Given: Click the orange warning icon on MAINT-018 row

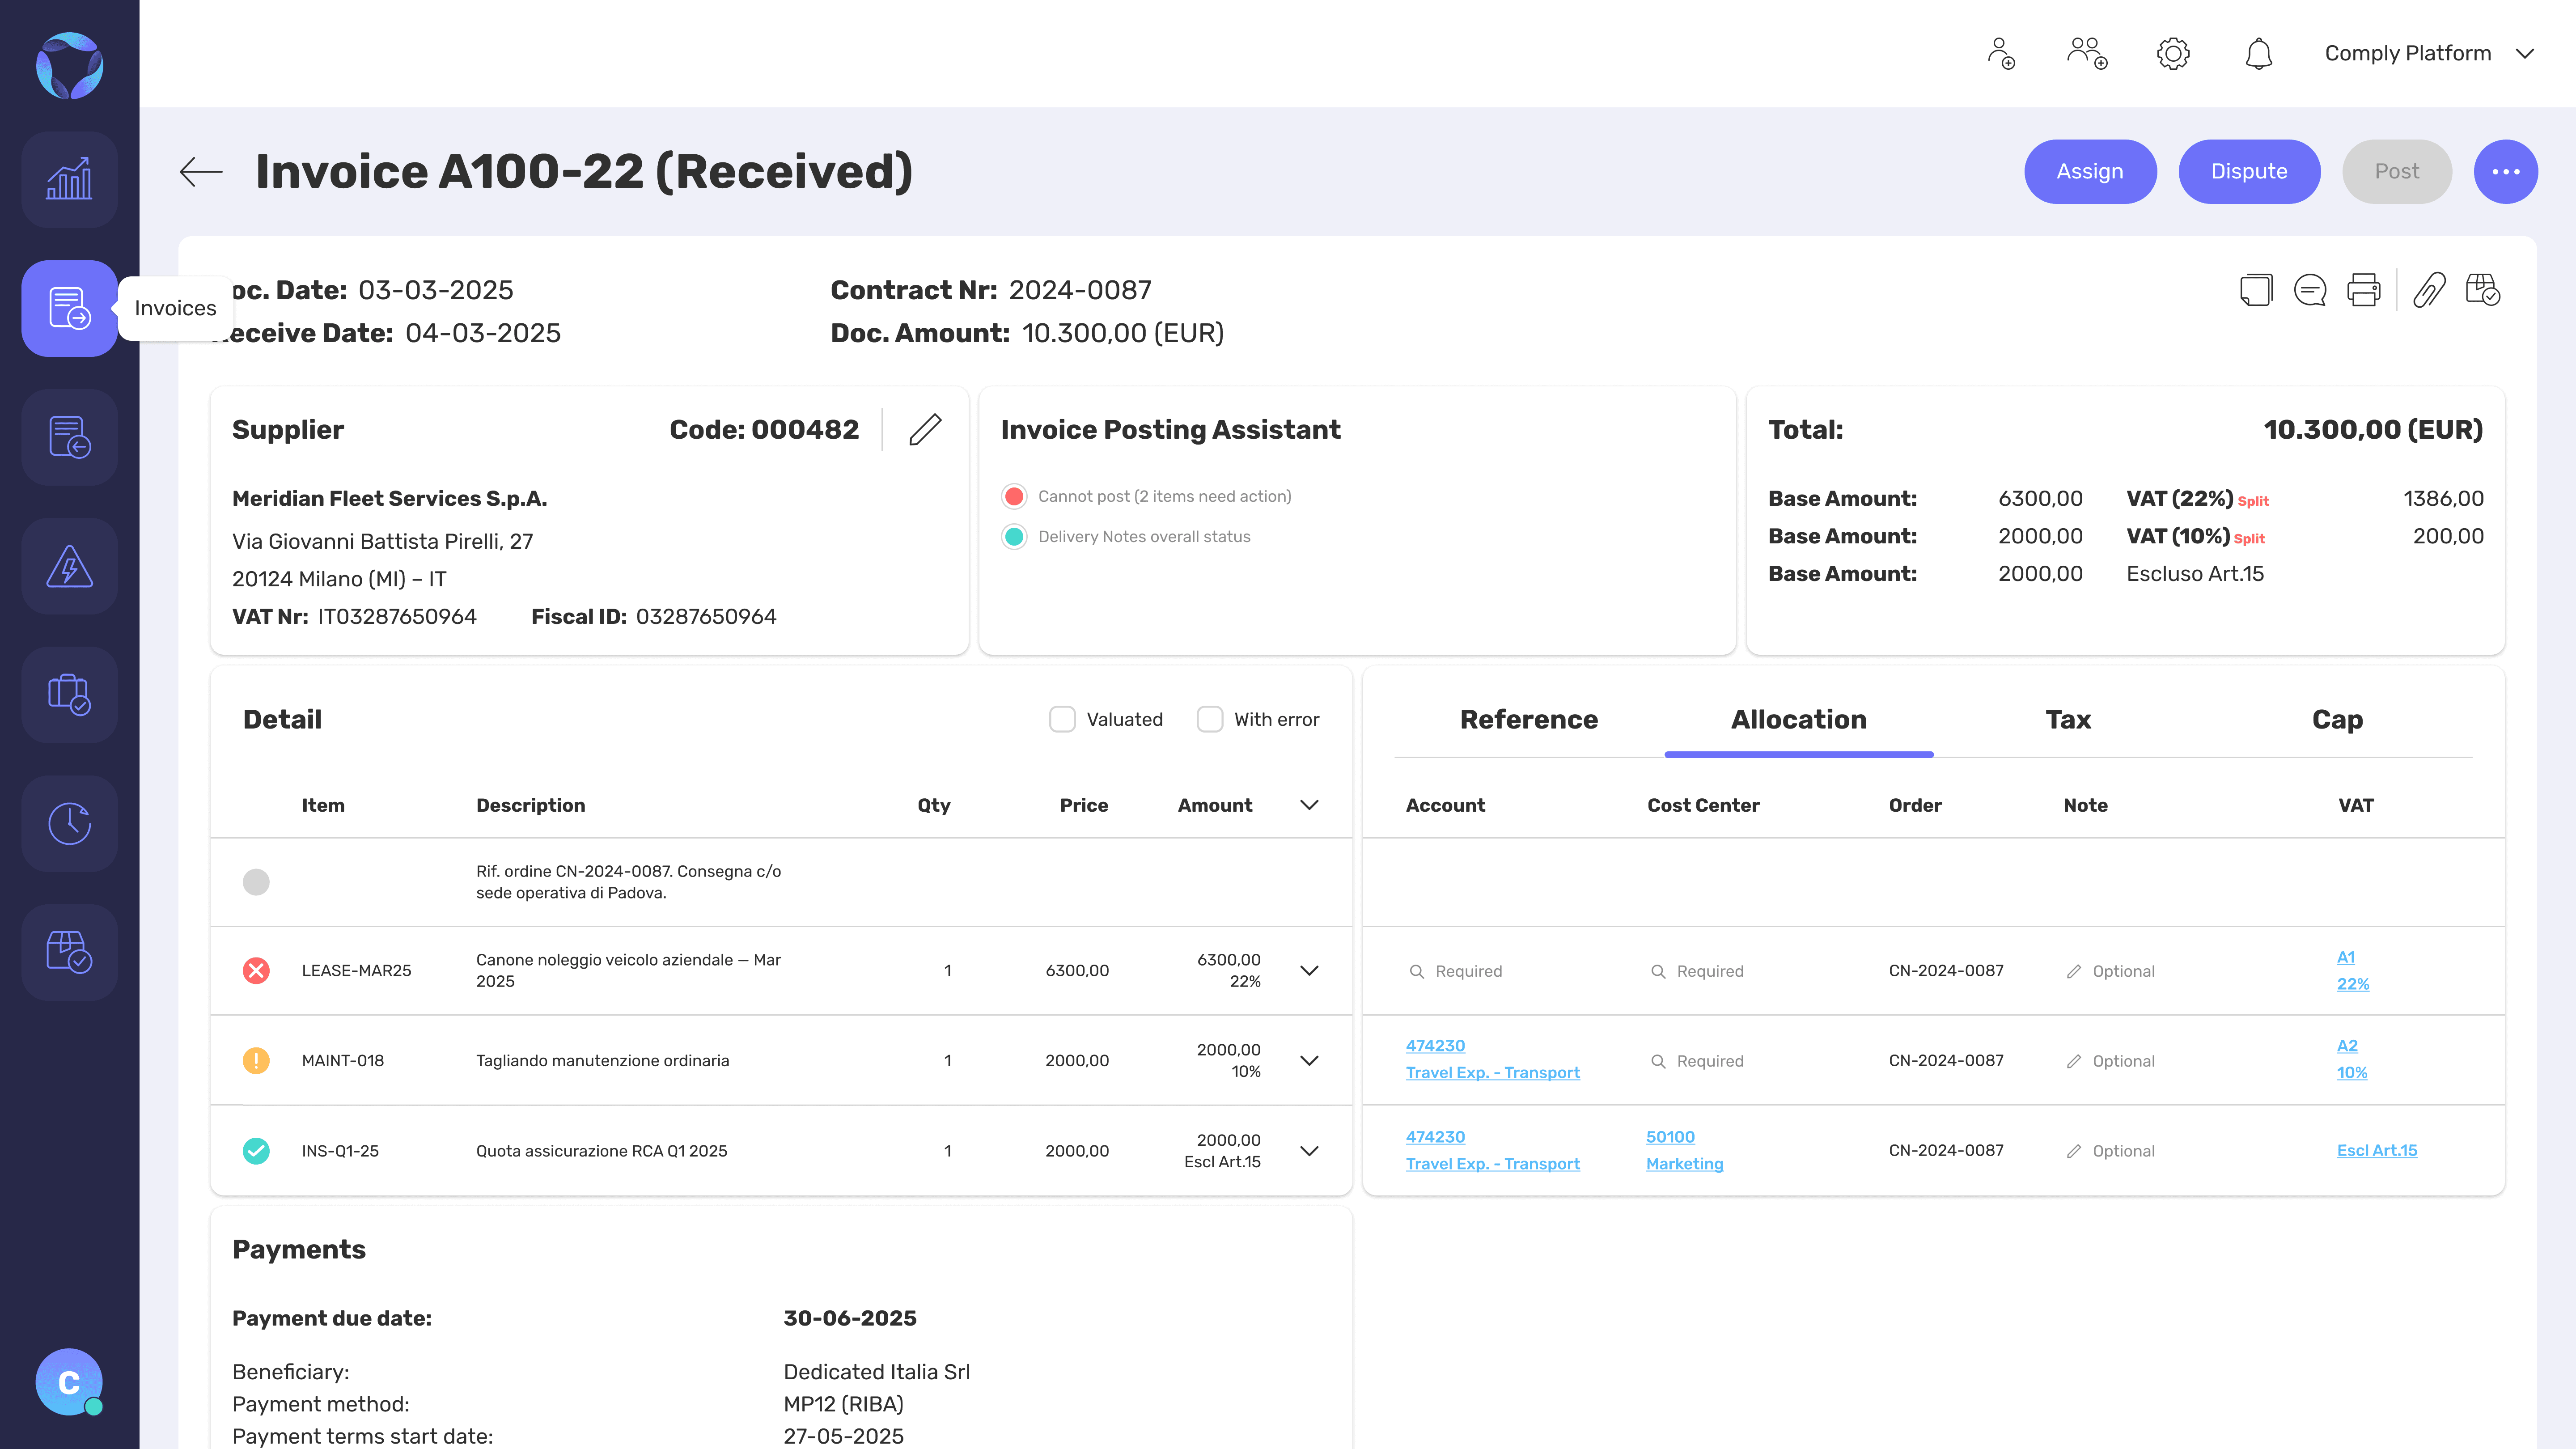Looking at the screenshot, I should coord(256,1060).
